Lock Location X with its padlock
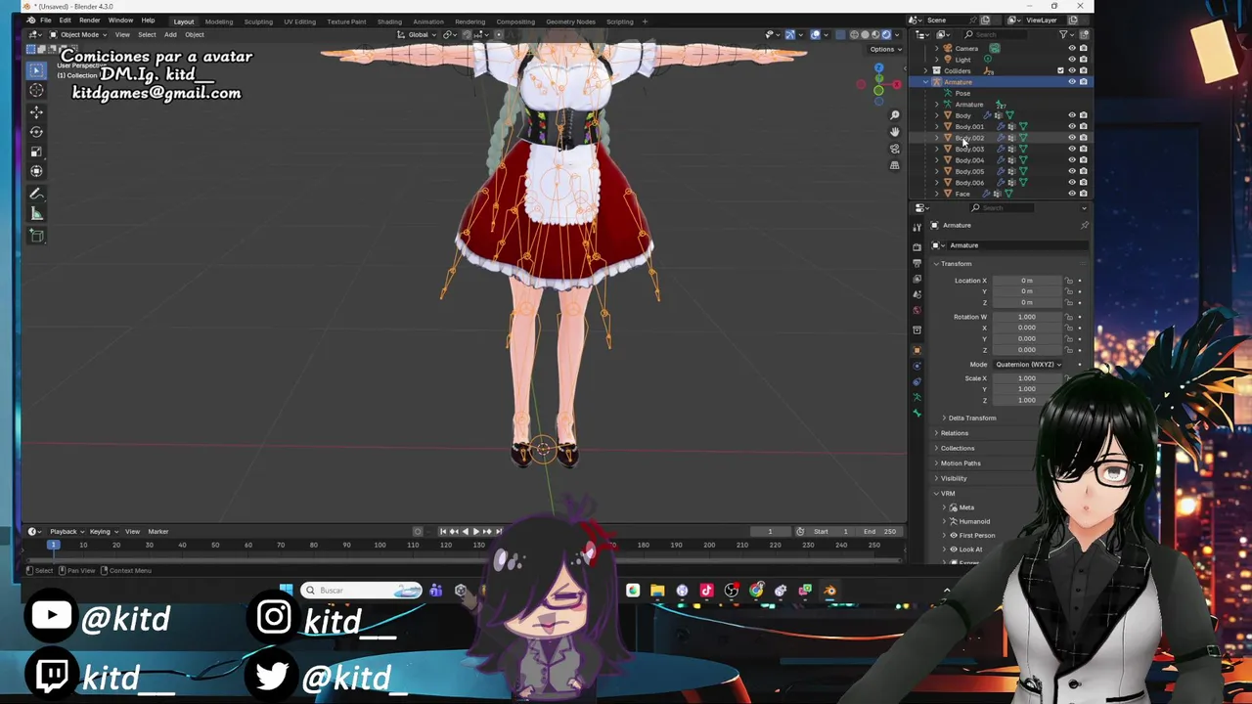This screenshot has width=1252, height=704. click(x=1069, y=281)
